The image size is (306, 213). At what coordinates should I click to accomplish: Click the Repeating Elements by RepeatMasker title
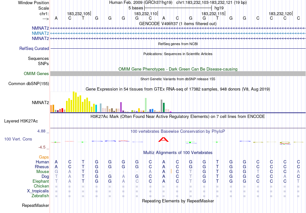click(178, 201)
